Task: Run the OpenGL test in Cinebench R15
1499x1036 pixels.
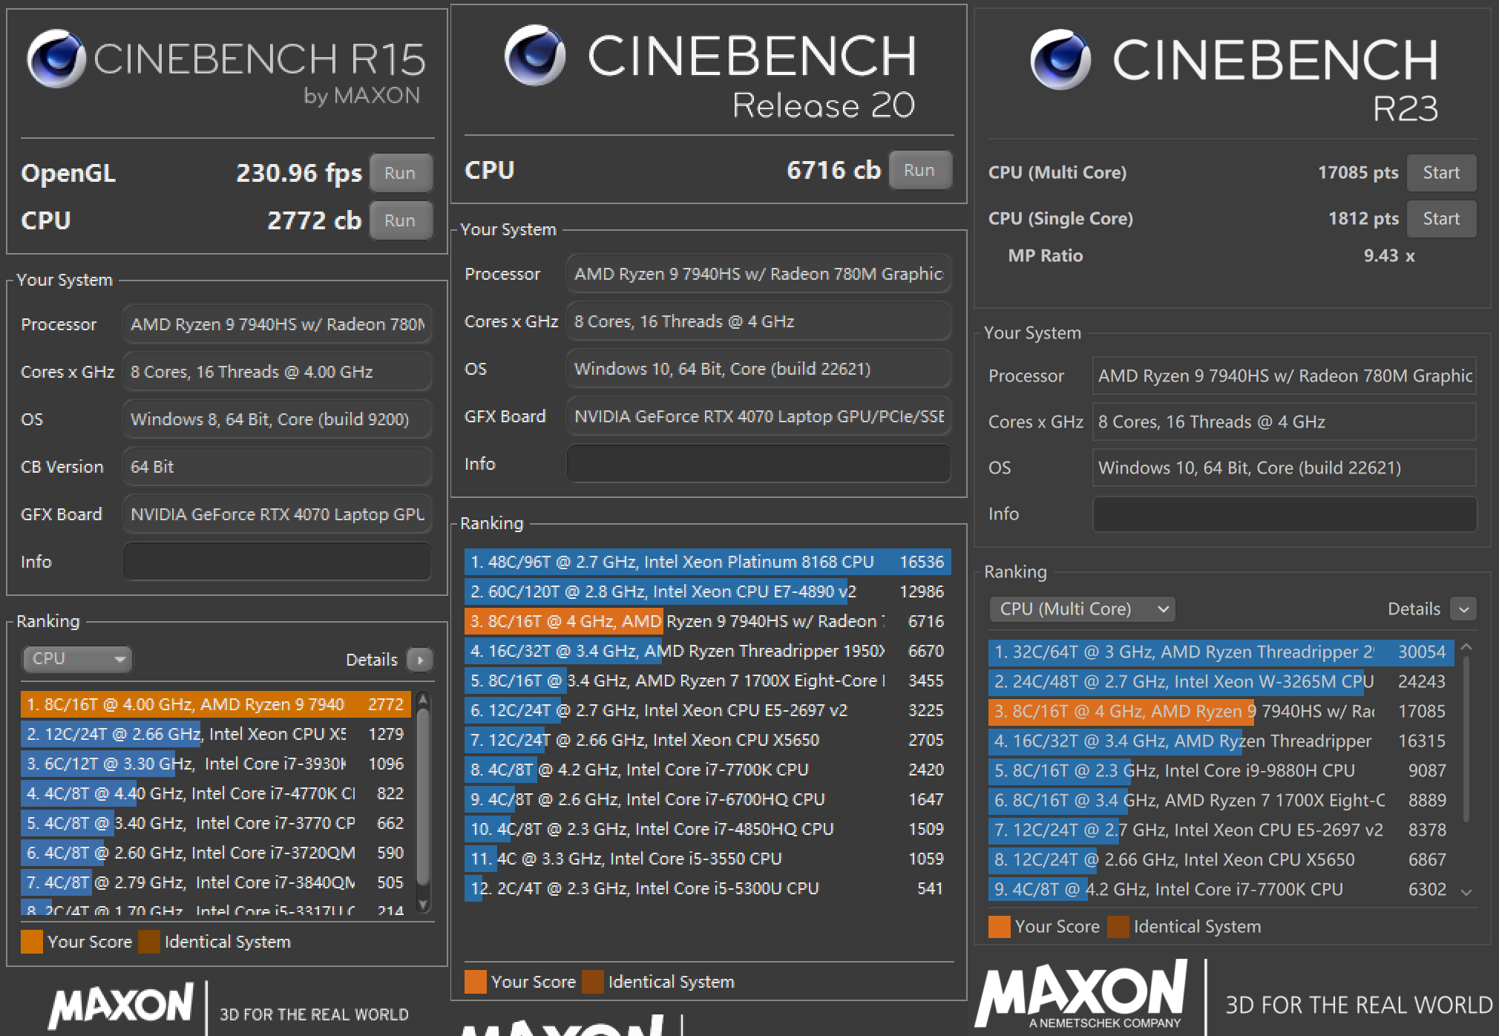Action: click(400, 173)
